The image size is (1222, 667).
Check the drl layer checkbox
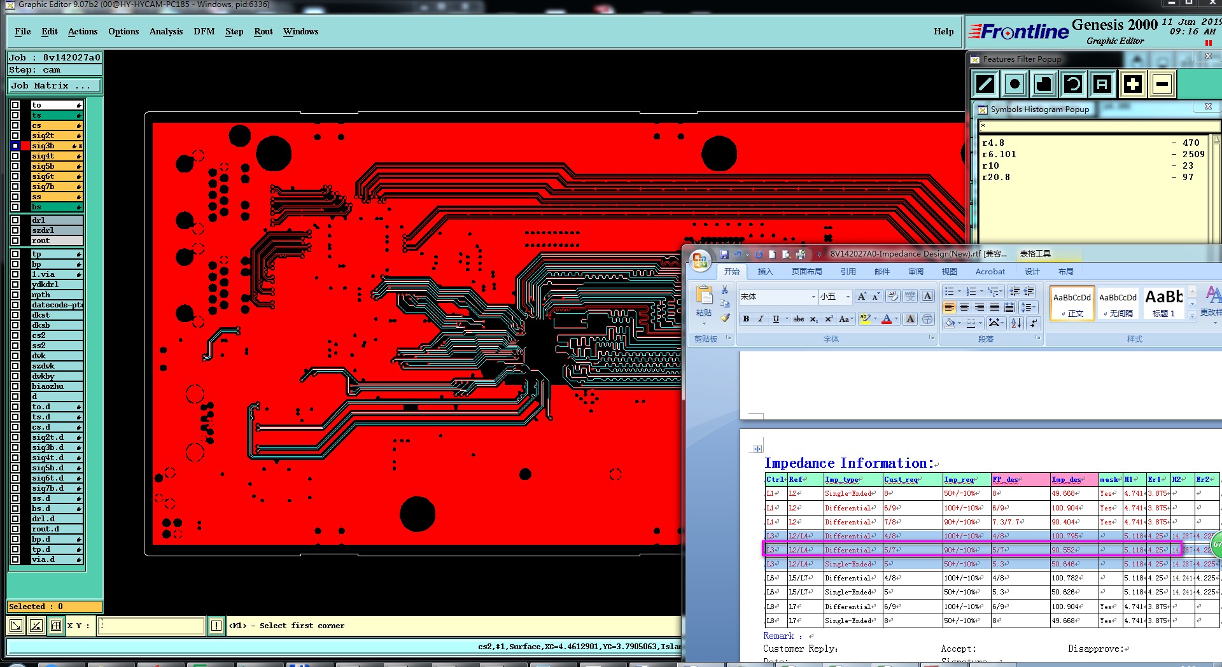(15, 220)
